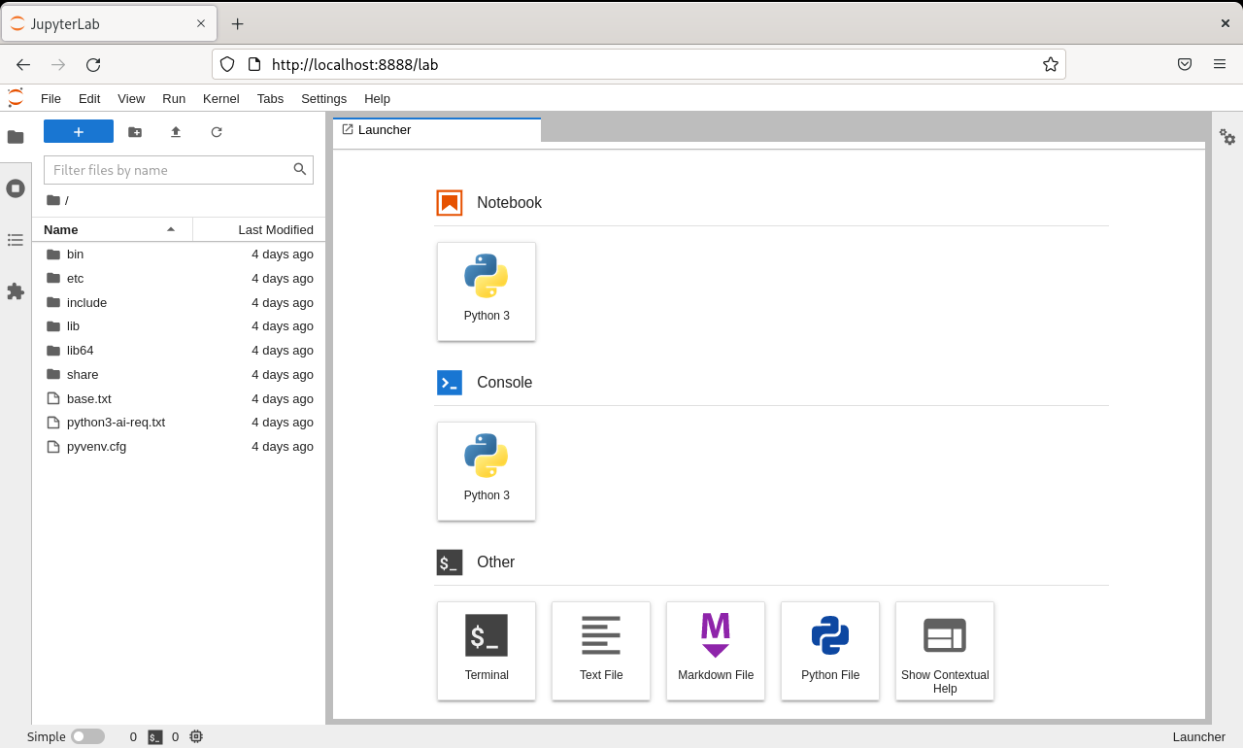This screenshot has height=748, width=1243.
Task: Open the table of contents sidebar icon
Action: tap(16, 240)
